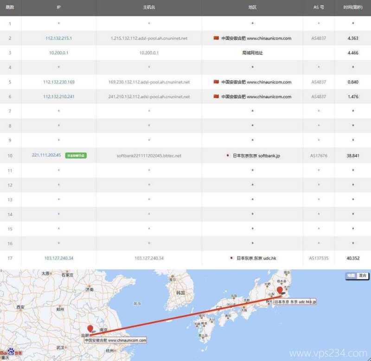This screenshot has width=371, height=361.
Task: Open the 10.200.0.1 IP address link
Action: coord(58,53)
